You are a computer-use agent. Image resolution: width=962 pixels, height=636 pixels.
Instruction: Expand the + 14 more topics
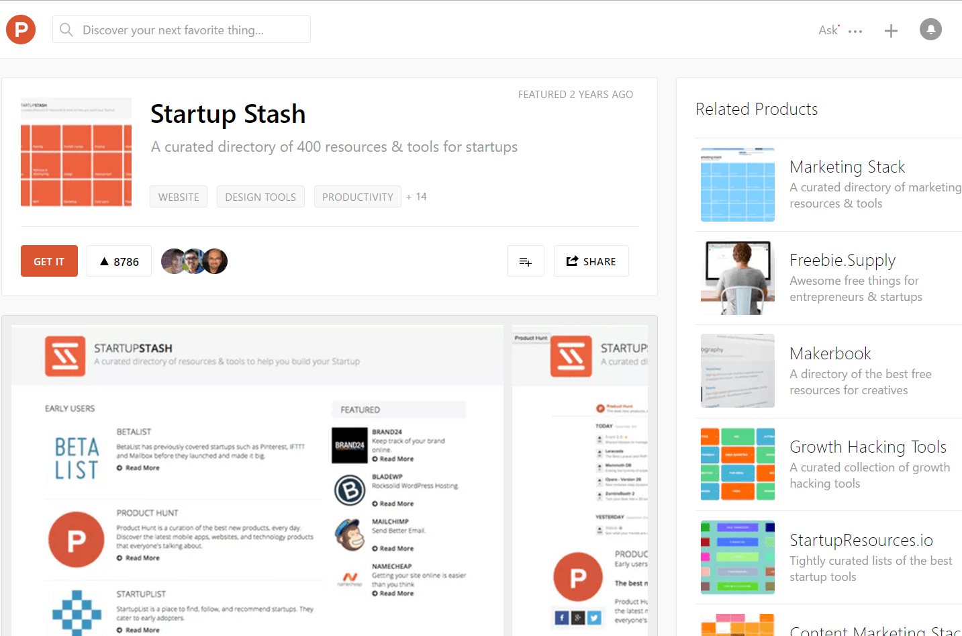tap(416, 197)
